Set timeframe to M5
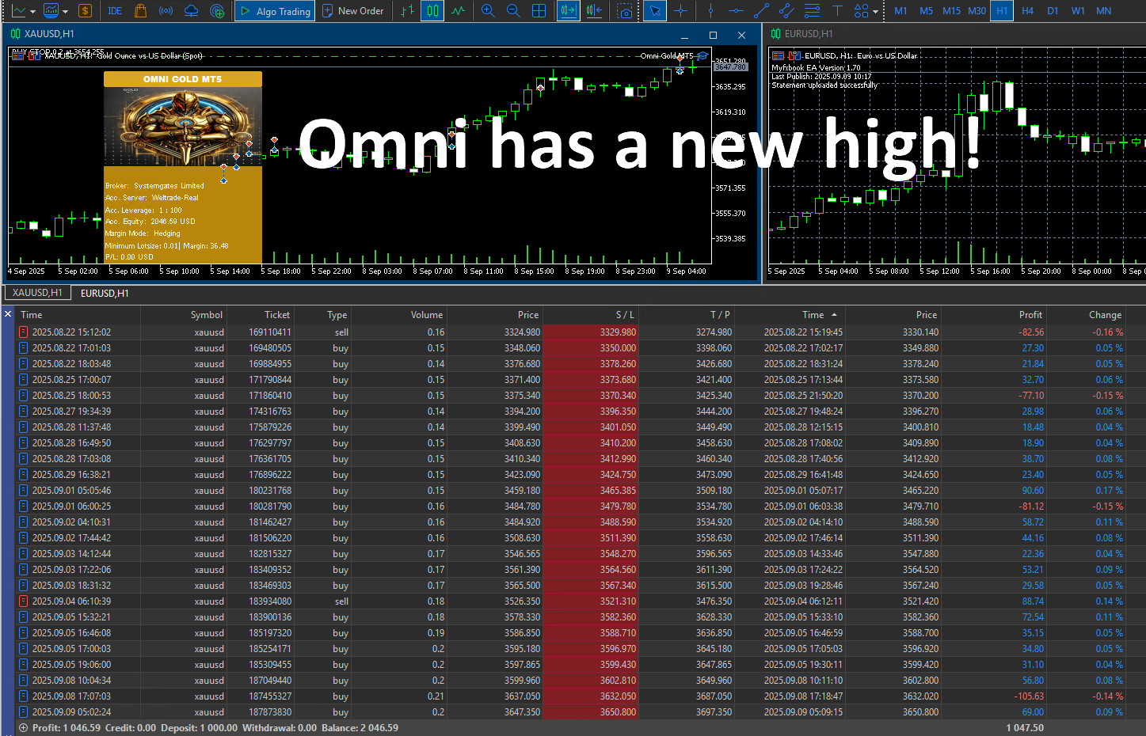Image resolution: width=1146 pixels, height=736 pixels. [x=926, y=11]
